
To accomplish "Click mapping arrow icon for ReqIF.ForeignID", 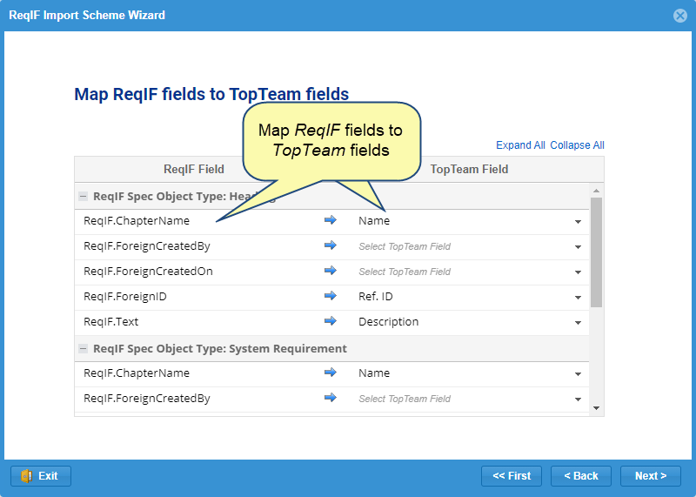I will click(x=331, y=296).
